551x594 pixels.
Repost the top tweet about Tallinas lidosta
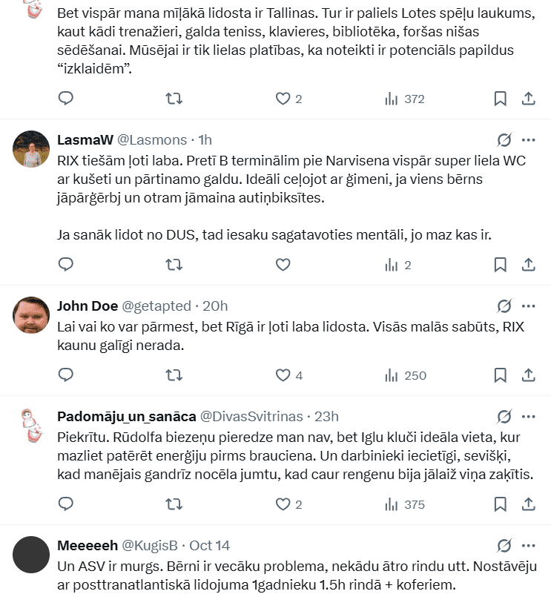[x=174, y=99]
